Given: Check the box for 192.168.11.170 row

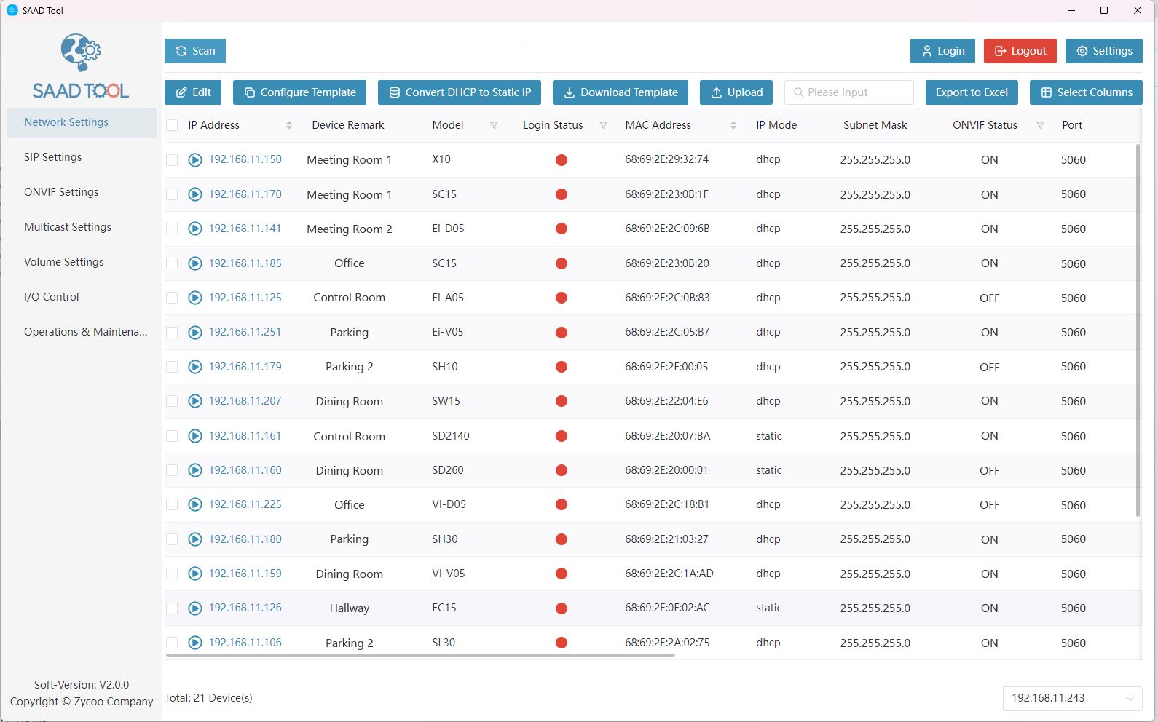Looking at the screenshot, I should point(172,194).
